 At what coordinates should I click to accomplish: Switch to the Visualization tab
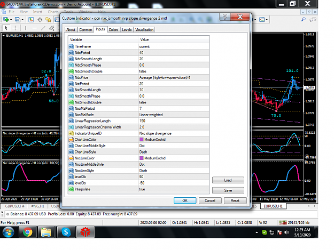click(144, 30)
